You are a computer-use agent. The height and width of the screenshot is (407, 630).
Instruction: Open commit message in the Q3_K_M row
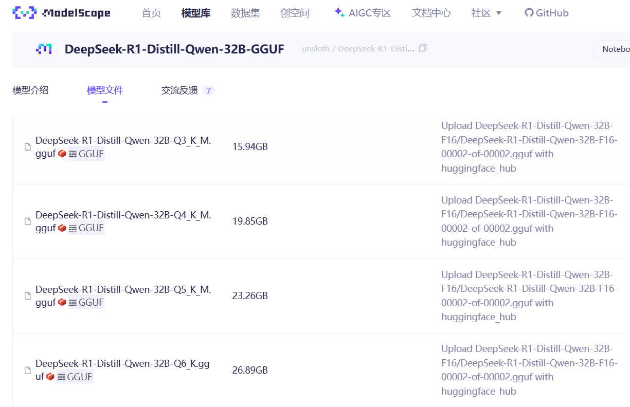[x=529, y=147]
